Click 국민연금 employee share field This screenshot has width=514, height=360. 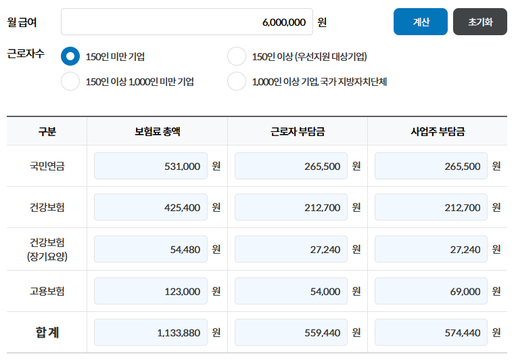[x=291, y=166]
